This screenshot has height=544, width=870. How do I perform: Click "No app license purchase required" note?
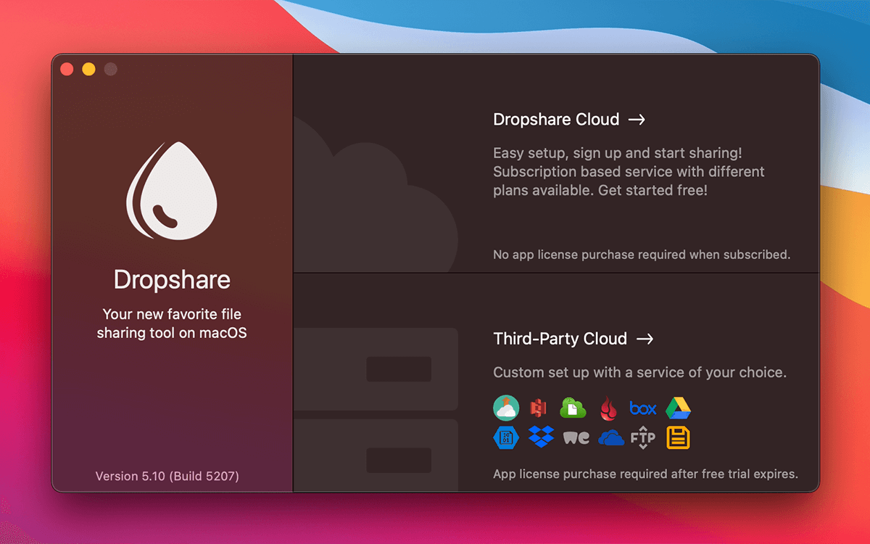tap(642, 255)
